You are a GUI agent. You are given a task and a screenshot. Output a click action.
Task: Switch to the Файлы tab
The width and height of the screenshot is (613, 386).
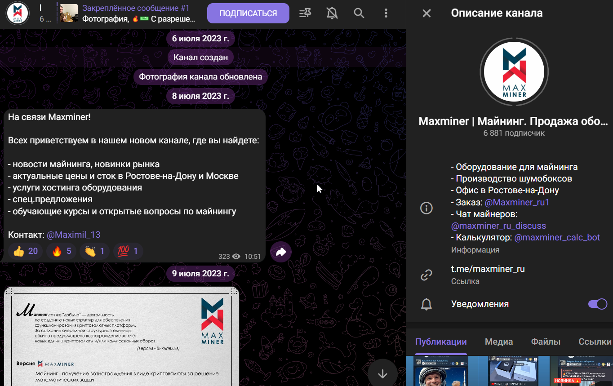pos(546,342)
